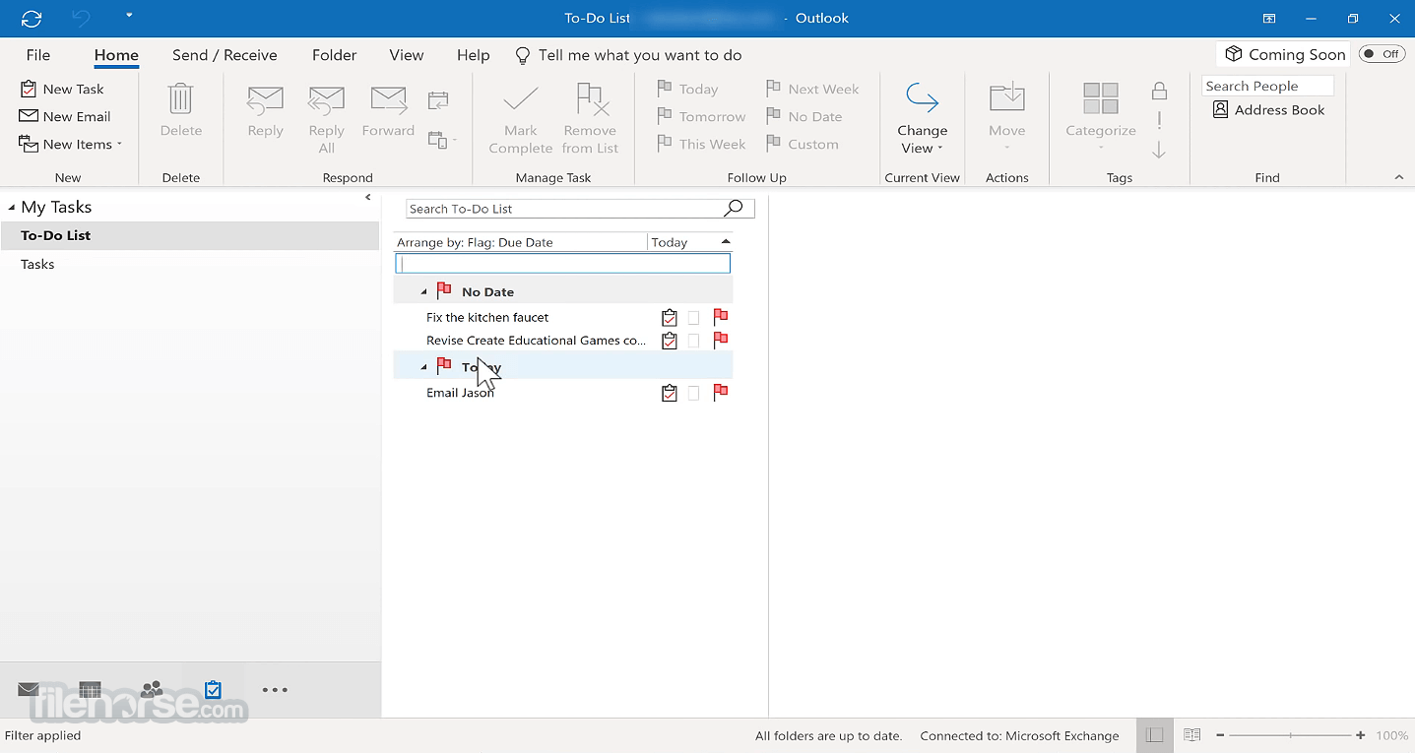This screenshot has height=753, width=1415.
Task: Select the Revise Create Educational Games task
Action: pos(537,341)
